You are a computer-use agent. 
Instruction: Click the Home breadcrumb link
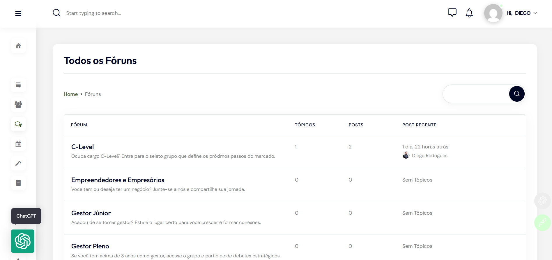pos(71,94)
